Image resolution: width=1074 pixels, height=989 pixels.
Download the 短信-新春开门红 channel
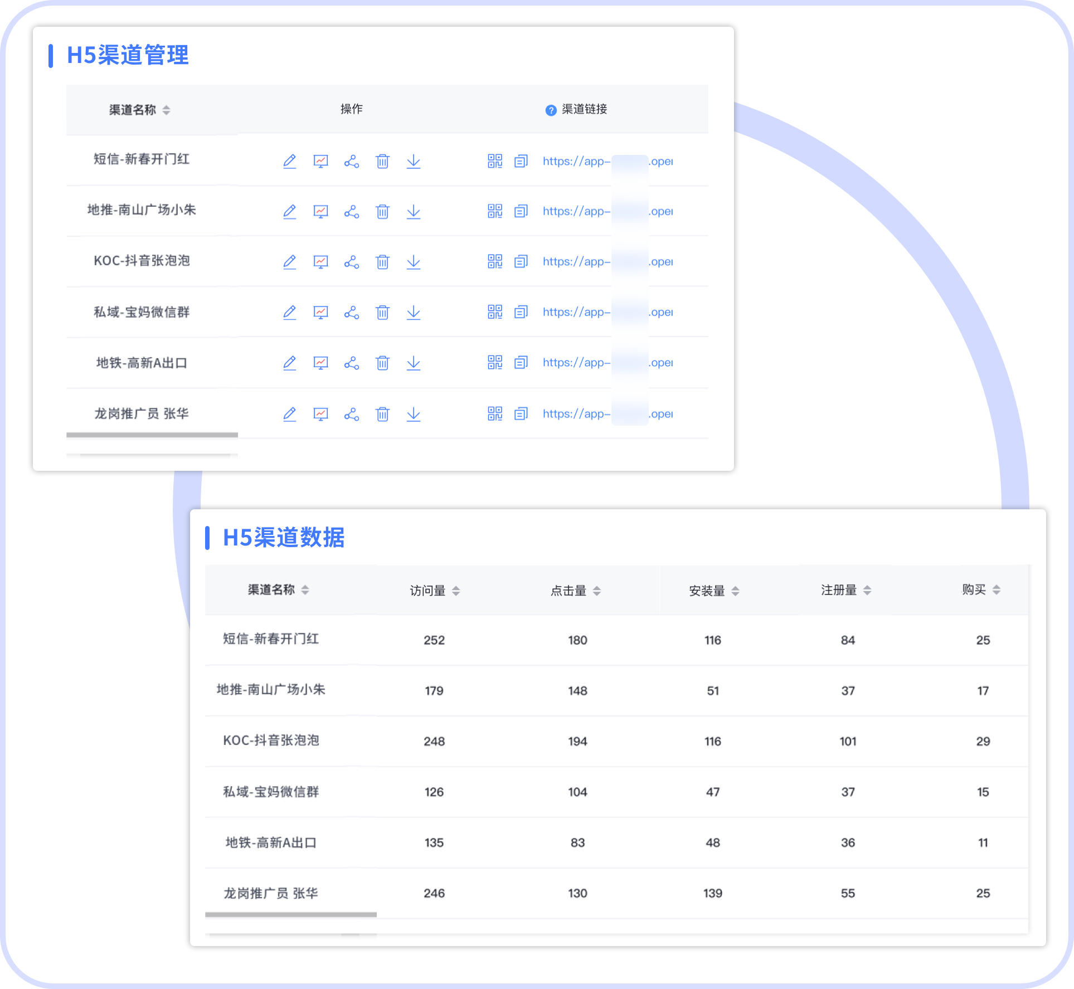(414, 162)
